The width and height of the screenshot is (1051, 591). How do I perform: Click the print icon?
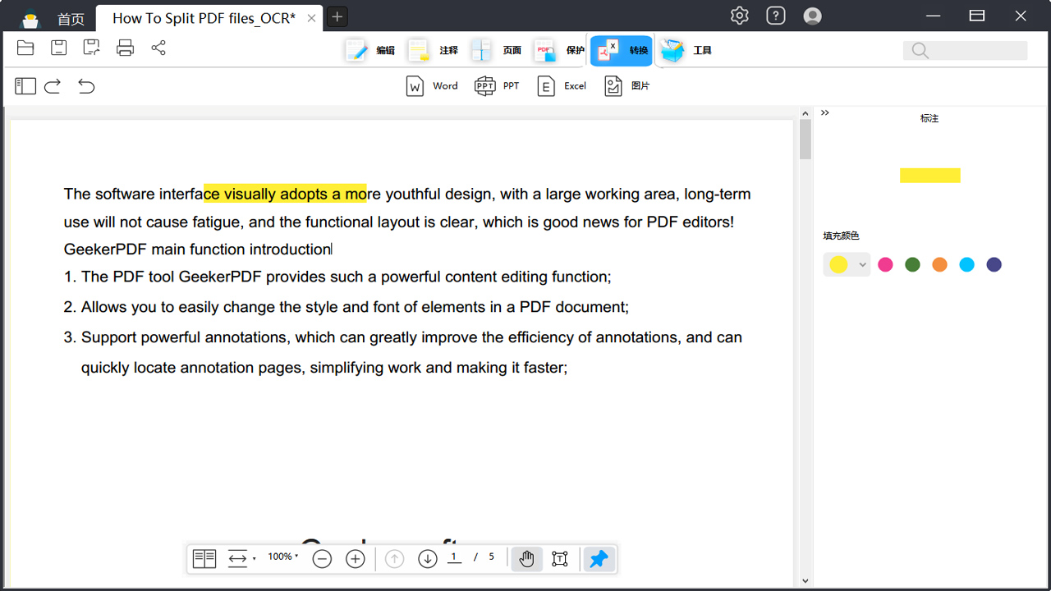click(x=125, y=48)
